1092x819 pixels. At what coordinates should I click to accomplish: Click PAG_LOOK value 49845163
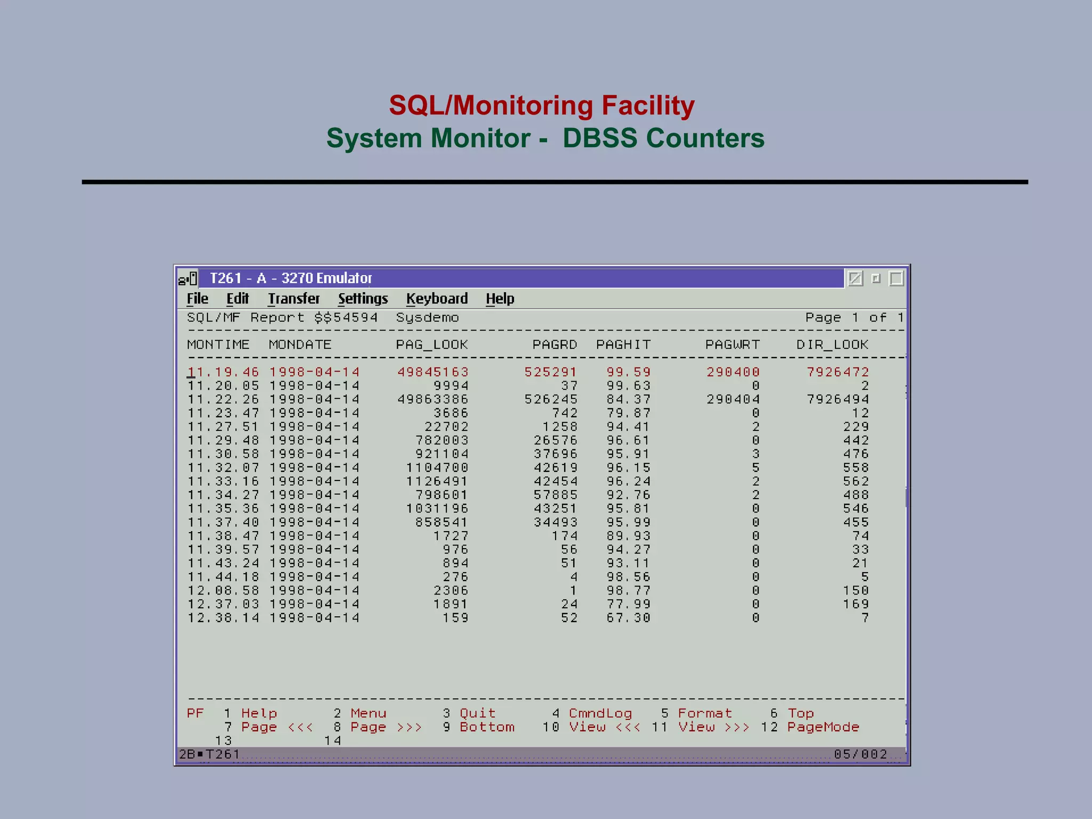[x=432, y=372]
